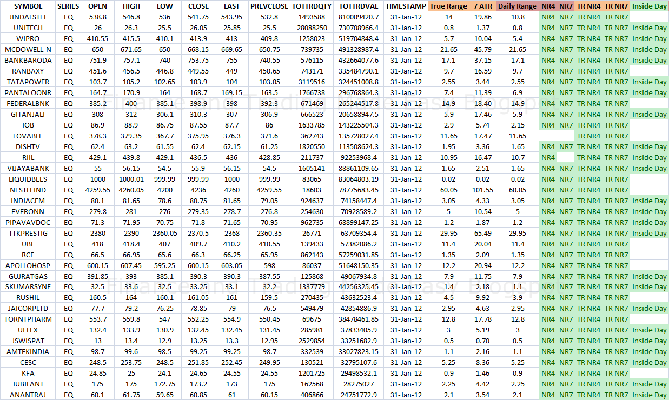Select the RIIL symbol cell
The height and width of the screenshot is (400, 669).
click(28, 158)
